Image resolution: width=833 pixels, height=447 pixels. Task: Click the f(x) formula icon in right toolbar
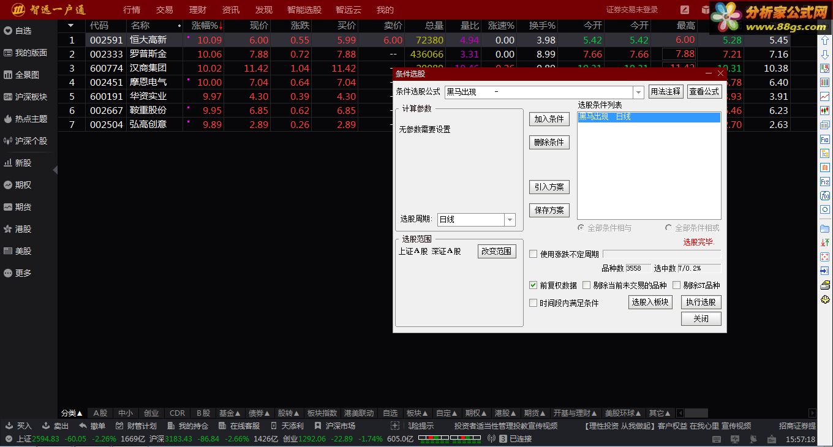coord(825,196)
